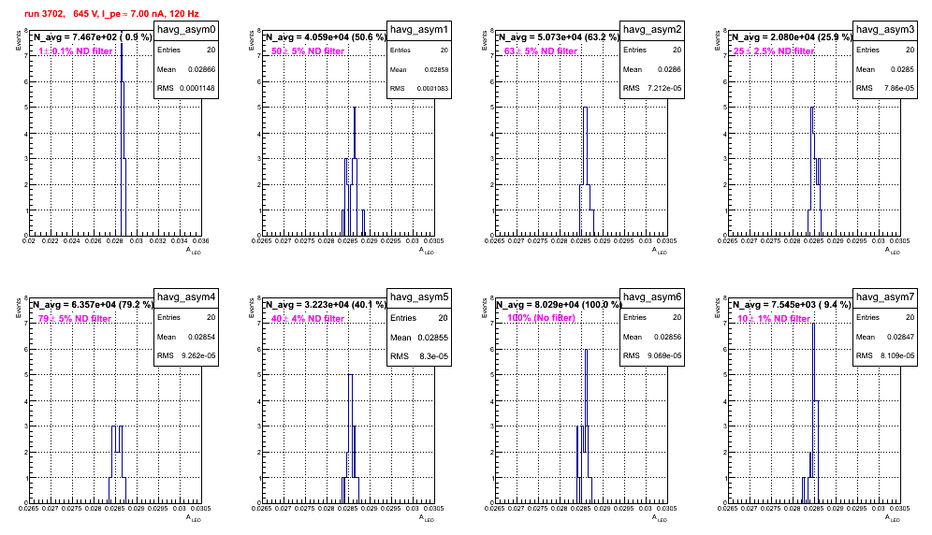Viewport: 932px width, 535px height.
Task: Click the N_avg = 3.223e+04 label
Action: [x=326, y=304]
